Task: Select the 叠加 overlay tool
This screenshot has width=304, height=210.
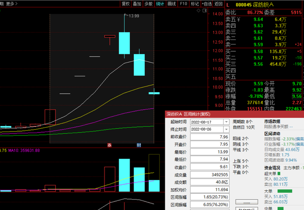Action: [x=137, y=3]
